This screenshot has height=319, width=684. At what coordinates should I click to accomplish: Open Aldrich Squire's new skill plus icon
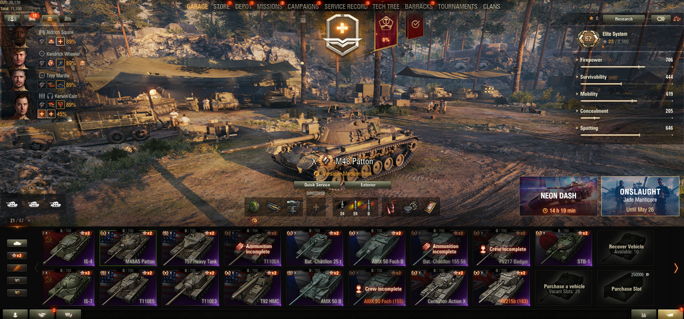coord(60,41)
